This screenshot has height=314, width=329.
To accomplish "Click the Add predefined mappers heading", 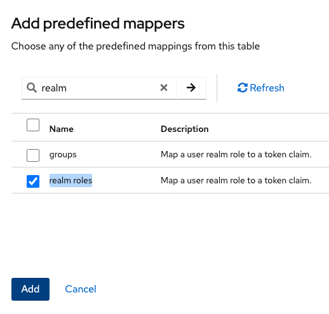I will point(98,23).
